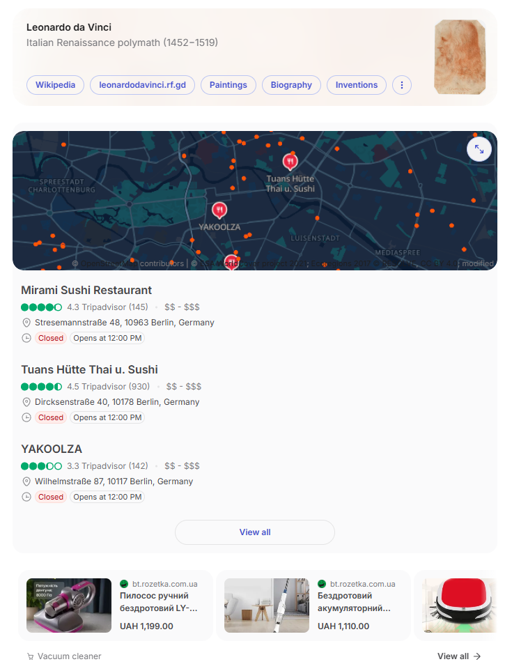Click the Leonardo da Vinci heading
Screen dimensions: 512x671
[69, 27]
